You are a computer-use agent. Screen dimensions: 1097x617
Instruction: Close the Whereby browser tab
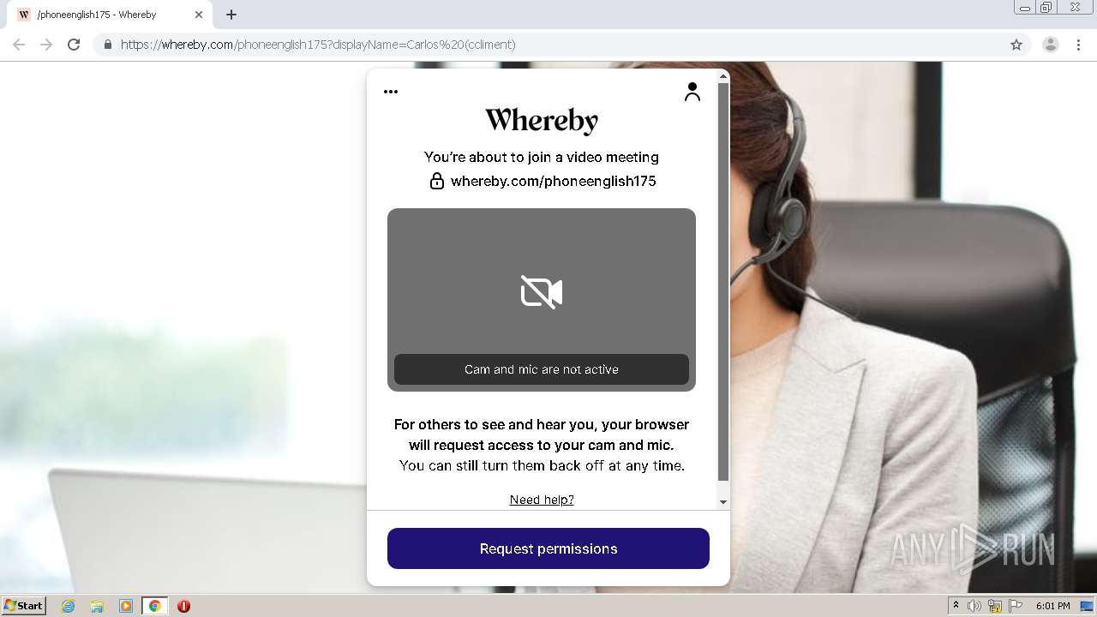point(199,15)
